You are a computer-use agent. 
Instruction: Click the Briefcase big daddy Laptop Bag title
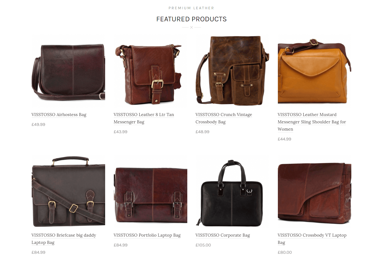coord(64,239)
